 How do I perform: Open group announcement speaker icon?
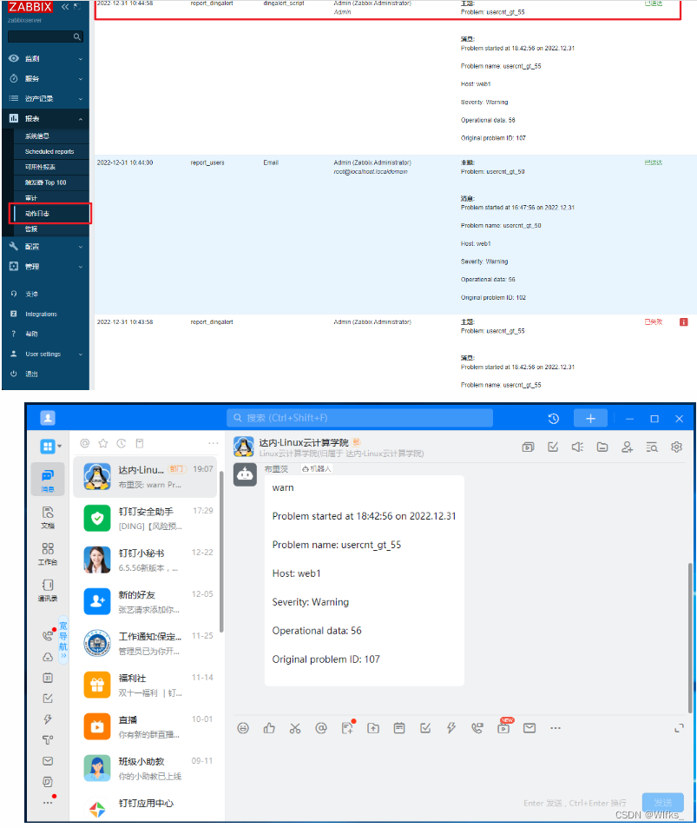pos(578,447)
